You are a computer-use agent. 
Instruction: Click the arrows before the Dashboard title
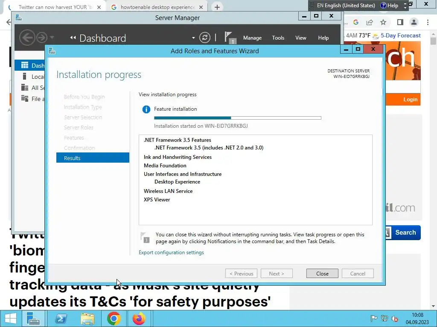click(73, 38)
